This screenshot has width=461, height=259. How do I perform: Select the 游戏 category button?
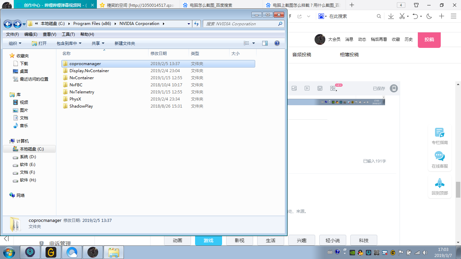point(209,240)
